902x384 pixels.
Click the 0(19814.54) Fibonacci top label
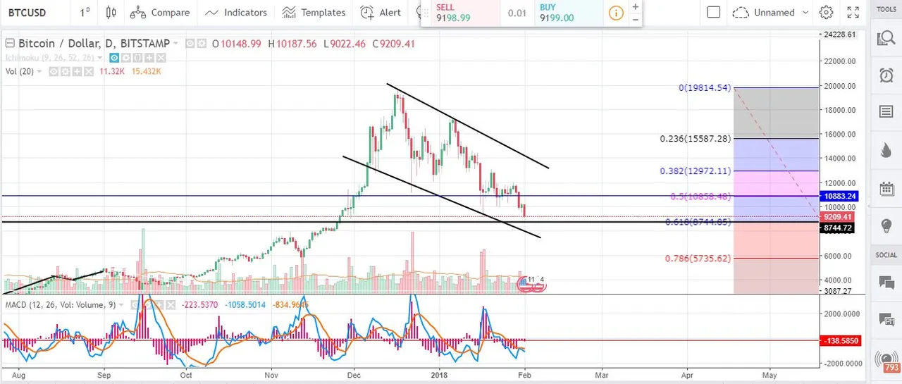click(706, 88)
